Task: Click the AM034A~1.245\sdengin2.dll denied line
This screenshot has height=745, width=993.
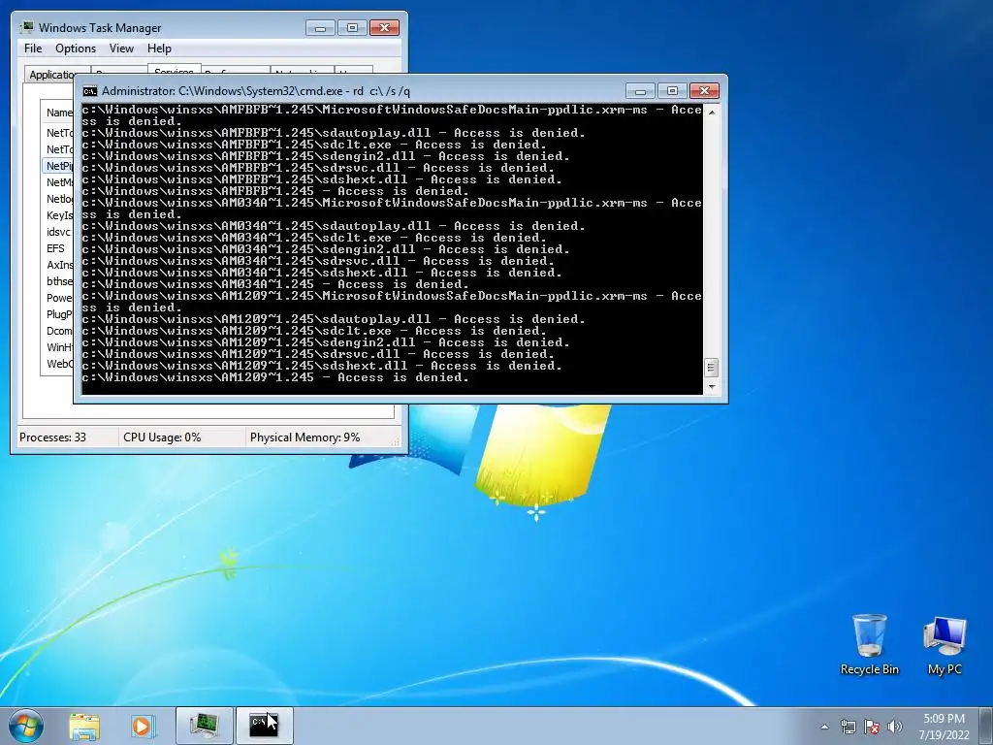Action: click(326, 249)
